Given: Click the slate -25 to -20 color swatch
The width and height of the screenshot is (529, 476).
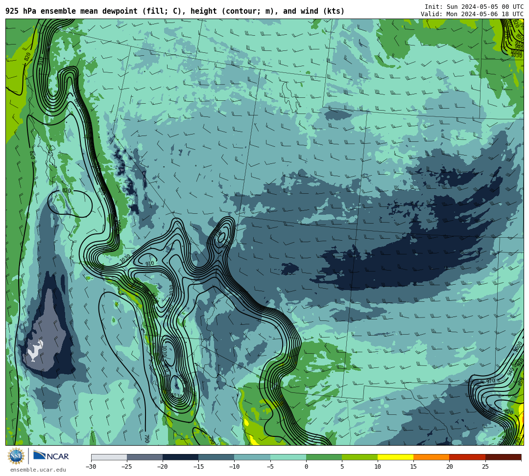Looking at the screenshot, I should tap(144, 457).
